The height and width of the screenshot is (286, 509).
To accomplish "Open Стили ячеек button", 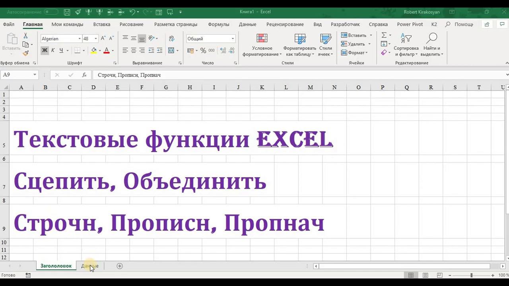I will 326,45.
